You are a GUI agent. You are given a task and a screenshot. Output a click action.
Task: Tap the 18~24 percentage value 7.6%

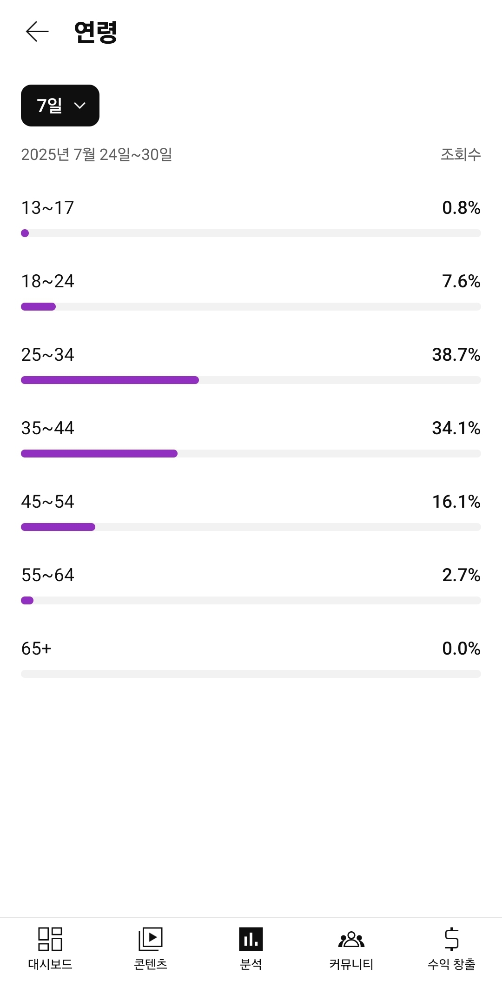point(461,281)
